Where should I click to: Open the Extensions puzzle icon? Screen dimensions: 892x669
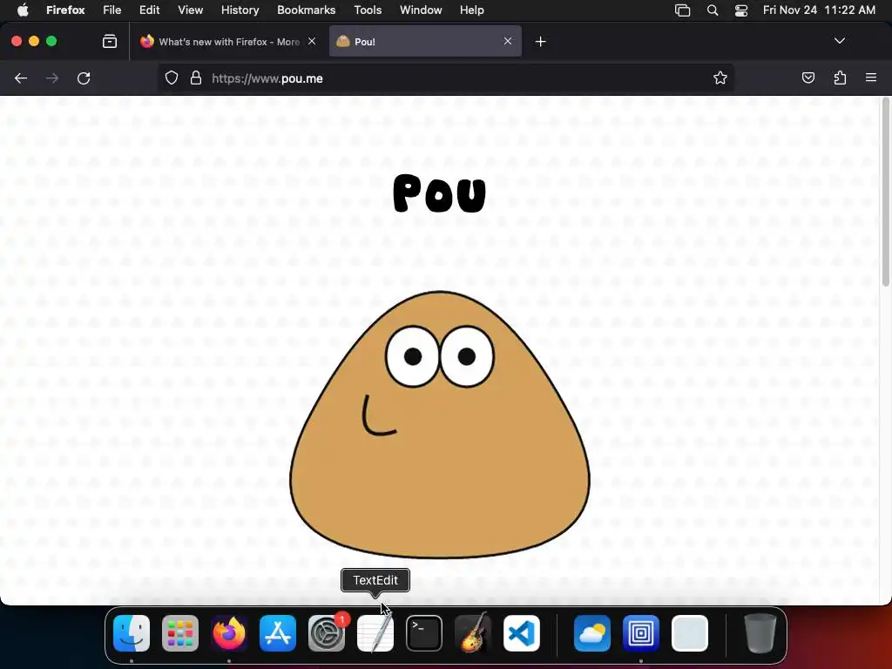(x=840, y=78)
